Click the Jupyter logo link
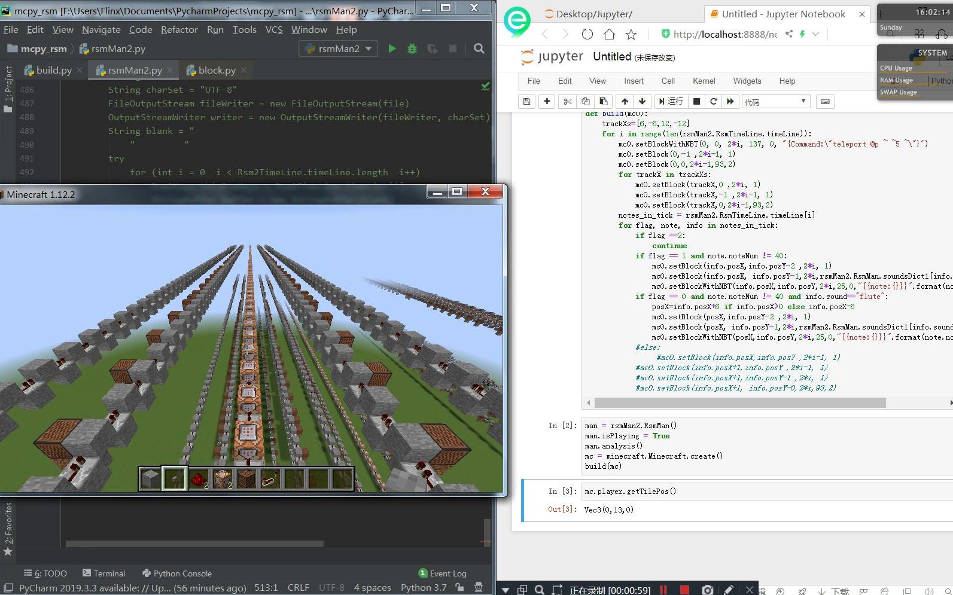This screenshot has height=595, width=953. (552, 56)
